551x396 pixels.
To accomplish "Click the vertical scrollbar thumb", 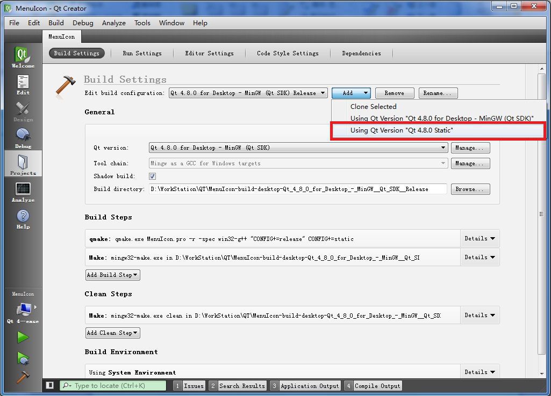I will 541,214.
